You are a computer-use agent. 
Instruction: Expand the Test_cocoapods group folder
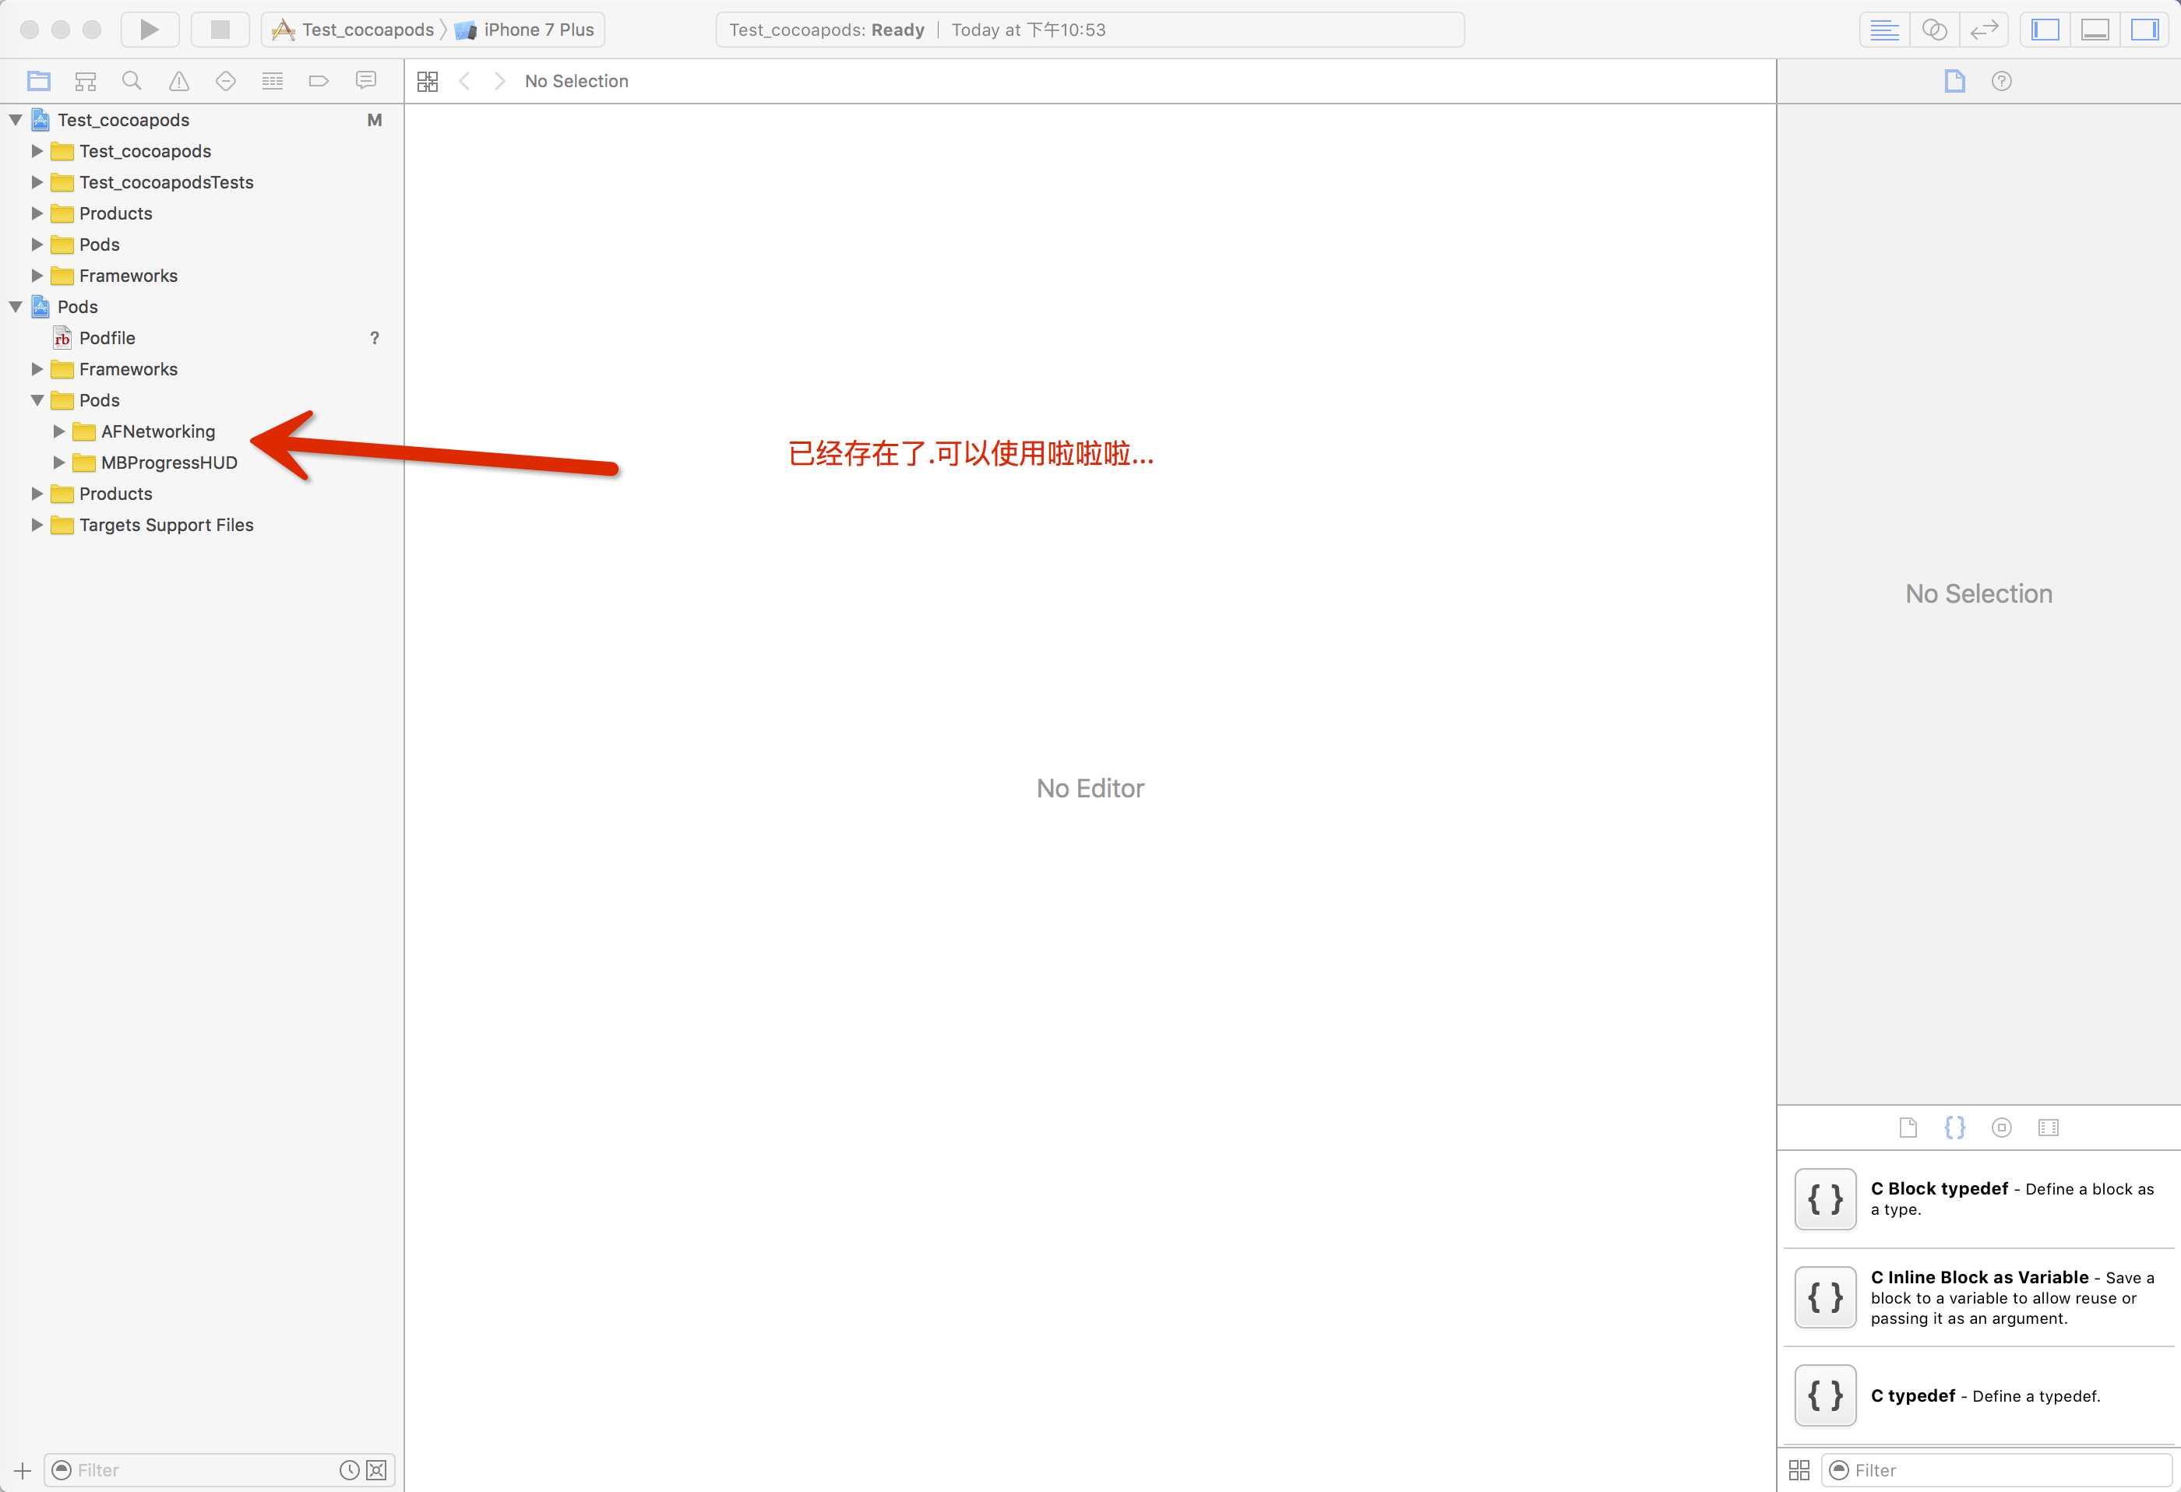pos(37,151)
